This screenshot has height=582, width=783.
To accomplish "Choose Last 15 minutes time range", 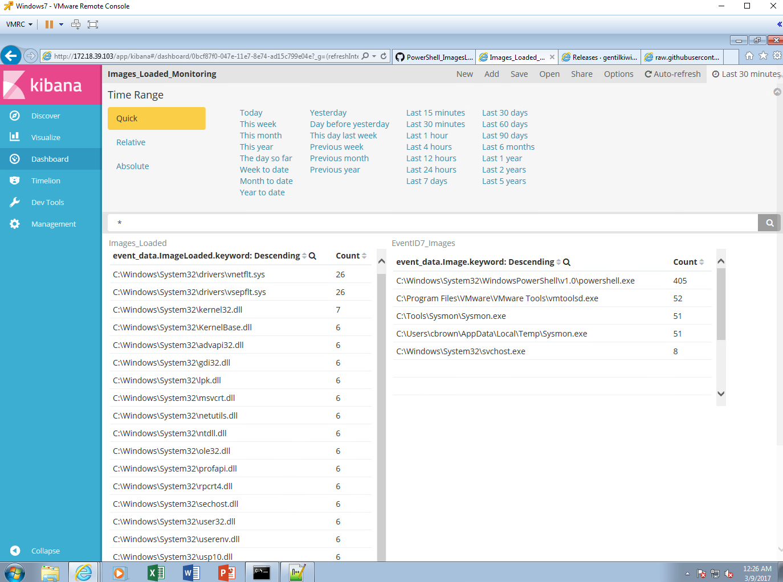I will point(435,113).
